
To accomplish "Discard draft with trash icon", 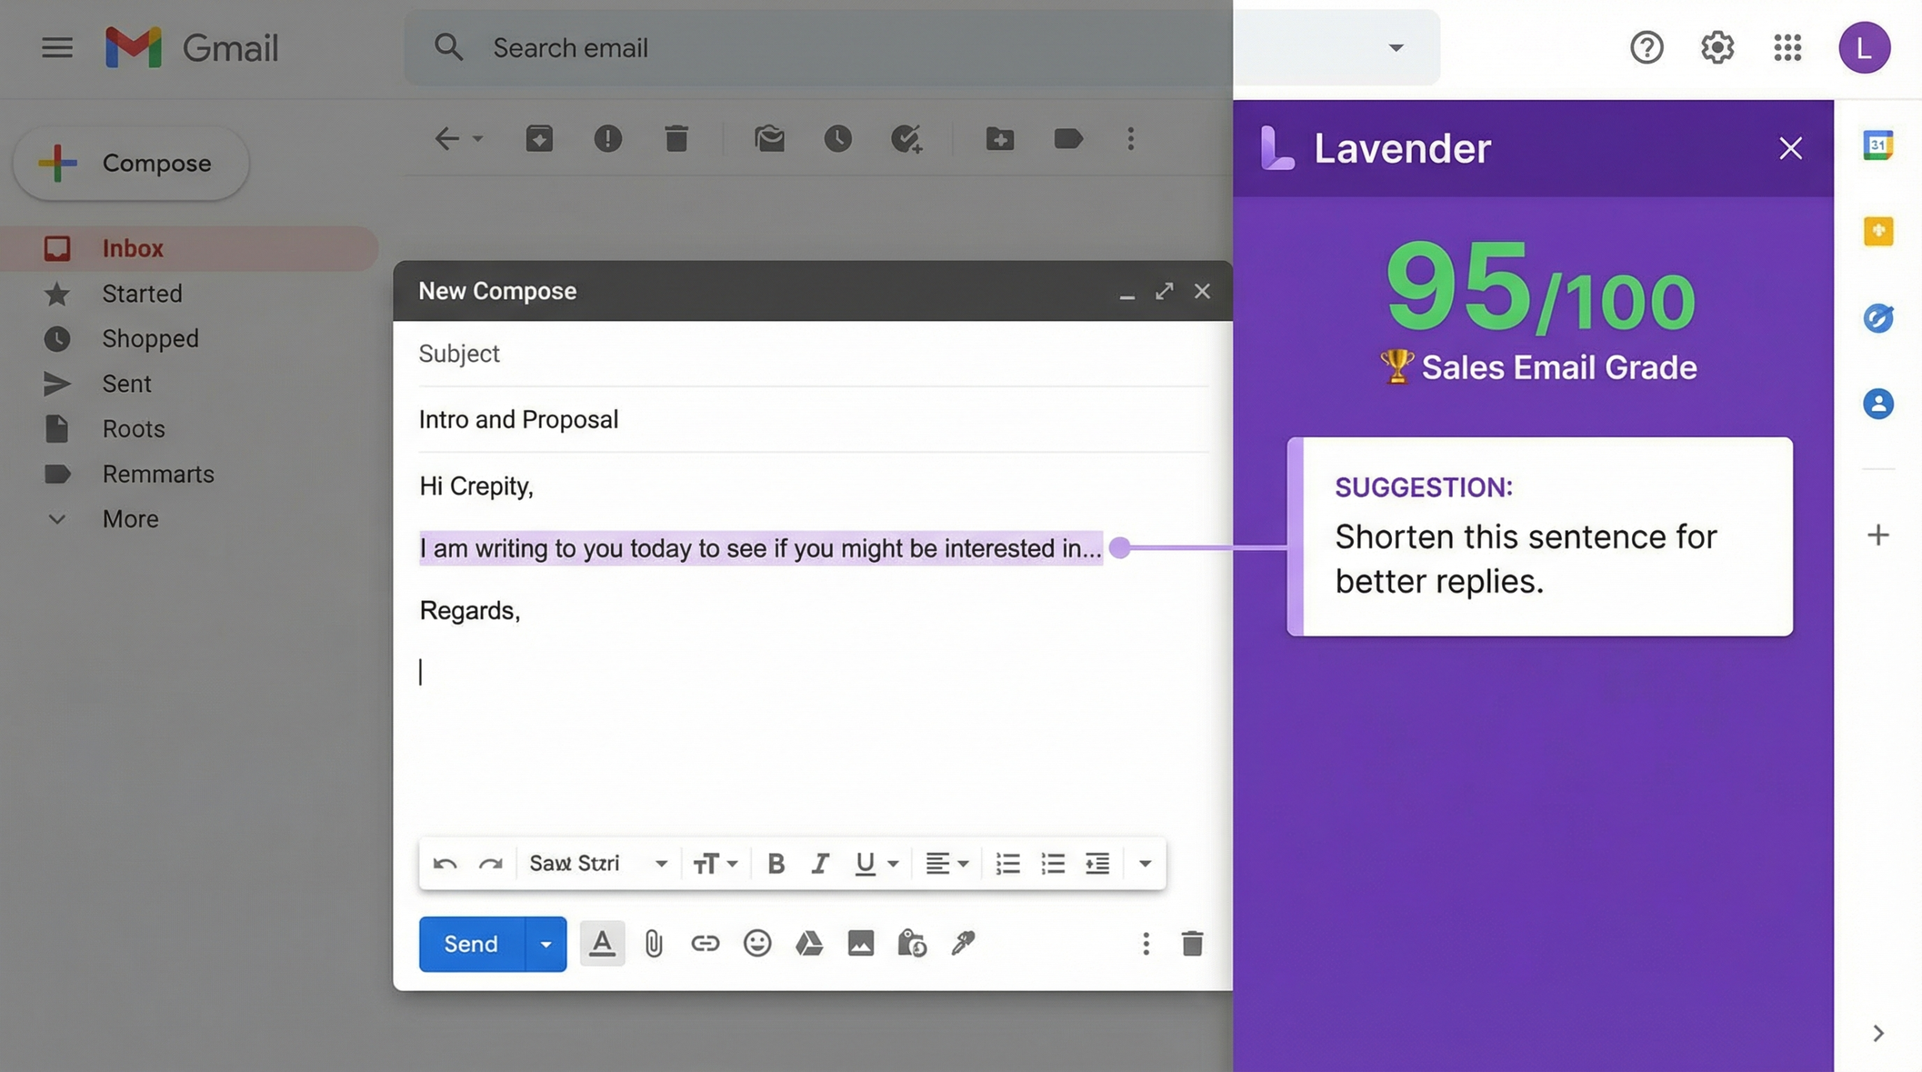I will (x=1191, y=943).
